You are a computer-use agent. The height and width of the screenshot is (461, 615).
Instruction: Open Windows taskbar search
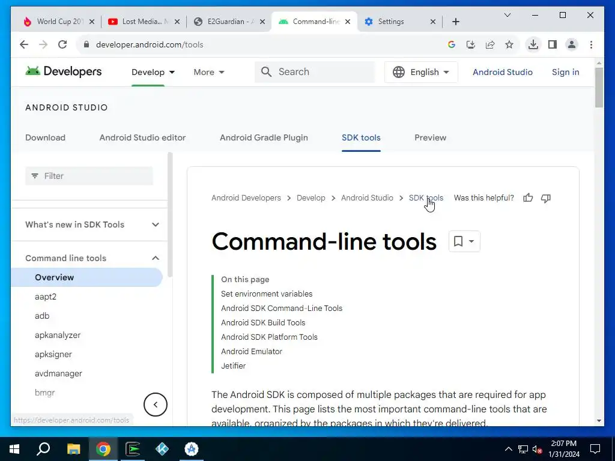pos(43,449)
